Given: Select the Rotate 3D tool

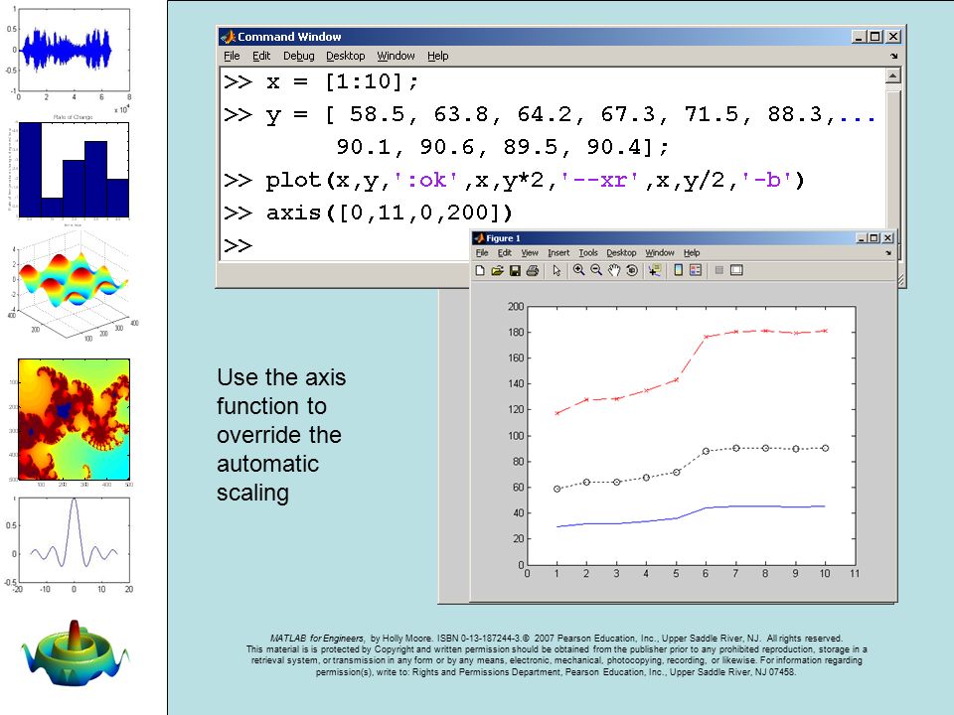Looking at the screenshot, I should pos(632,270).
